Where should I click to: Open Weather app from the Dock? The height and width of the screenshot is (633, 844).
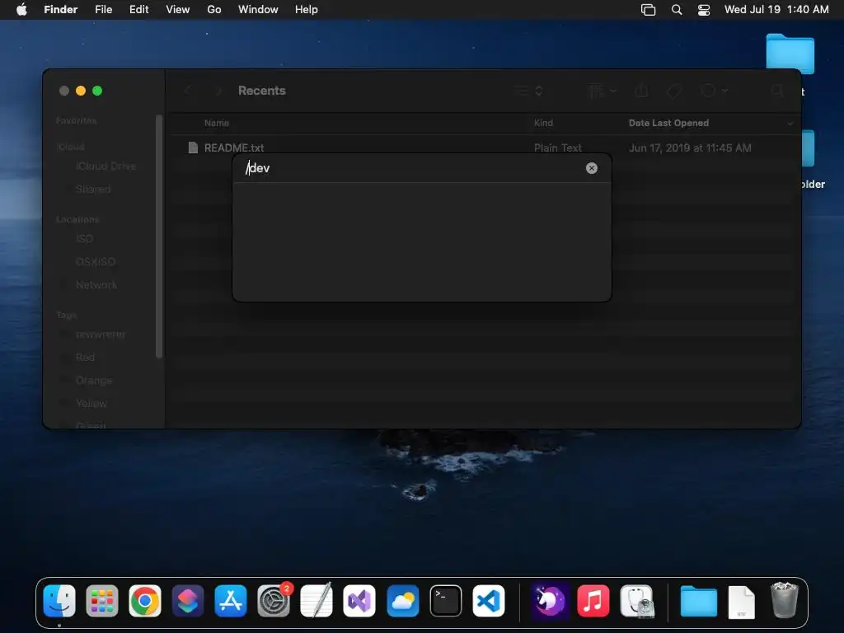tap(402, 601)
